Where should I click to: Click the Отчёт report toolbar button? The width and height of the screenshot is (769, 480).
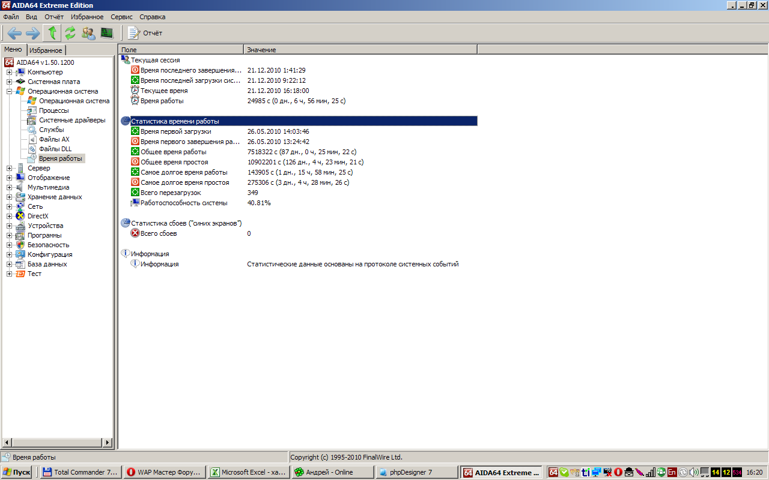(x=145, y=33)
